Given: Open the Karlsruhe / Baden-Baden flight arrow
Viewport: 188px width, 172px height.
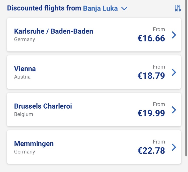Looking at the screenshot, I should (x=174, y=35).
